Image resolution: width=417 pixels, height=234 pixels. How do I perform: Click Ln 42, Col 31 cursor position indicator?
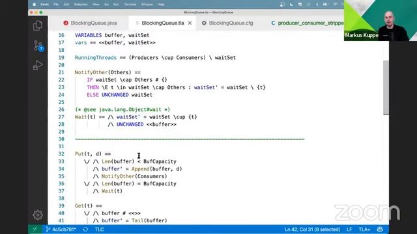312,229
